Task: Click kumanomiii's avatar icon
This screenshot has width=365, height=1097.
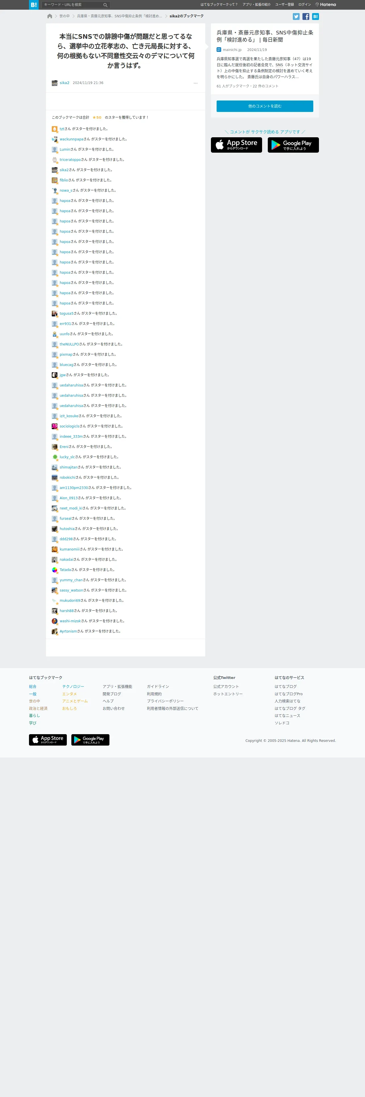Action: coord(54,549)
